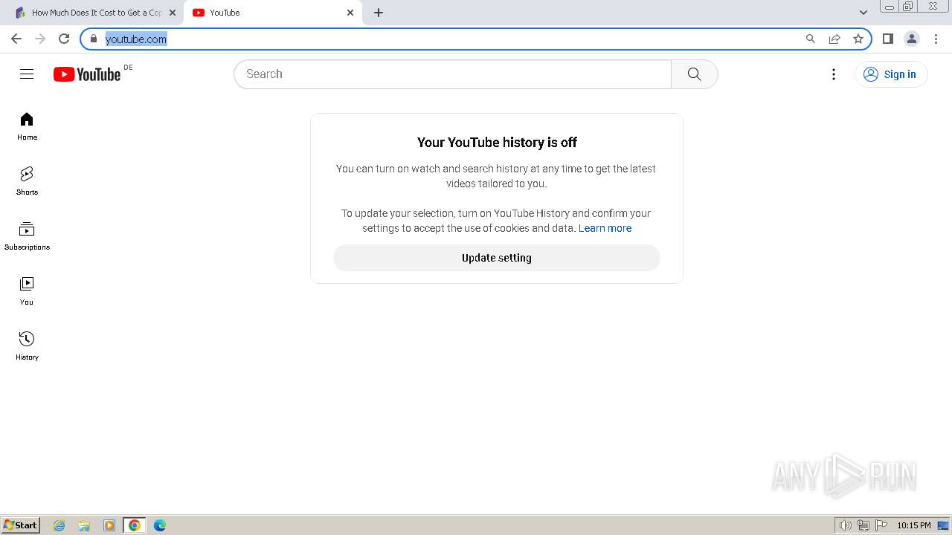Open the Windows Start menu

click(20, 525)
